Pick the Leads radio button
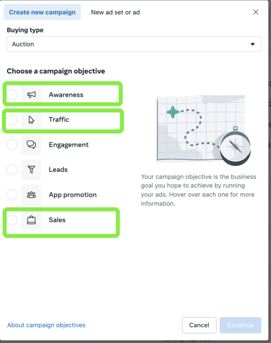The height and width of the screenshot is (343, 271). [12, 170]
